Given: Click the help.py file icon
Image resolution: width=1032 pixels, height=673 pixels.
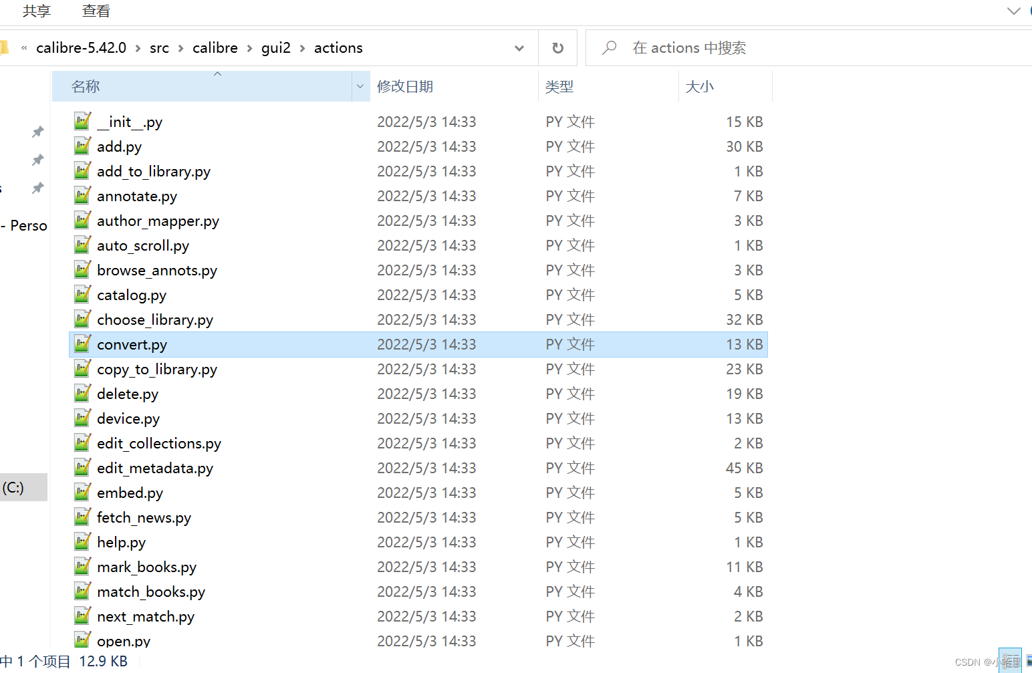Looking at the screenshot, I should pyautogui.click(x=82, y=541).
